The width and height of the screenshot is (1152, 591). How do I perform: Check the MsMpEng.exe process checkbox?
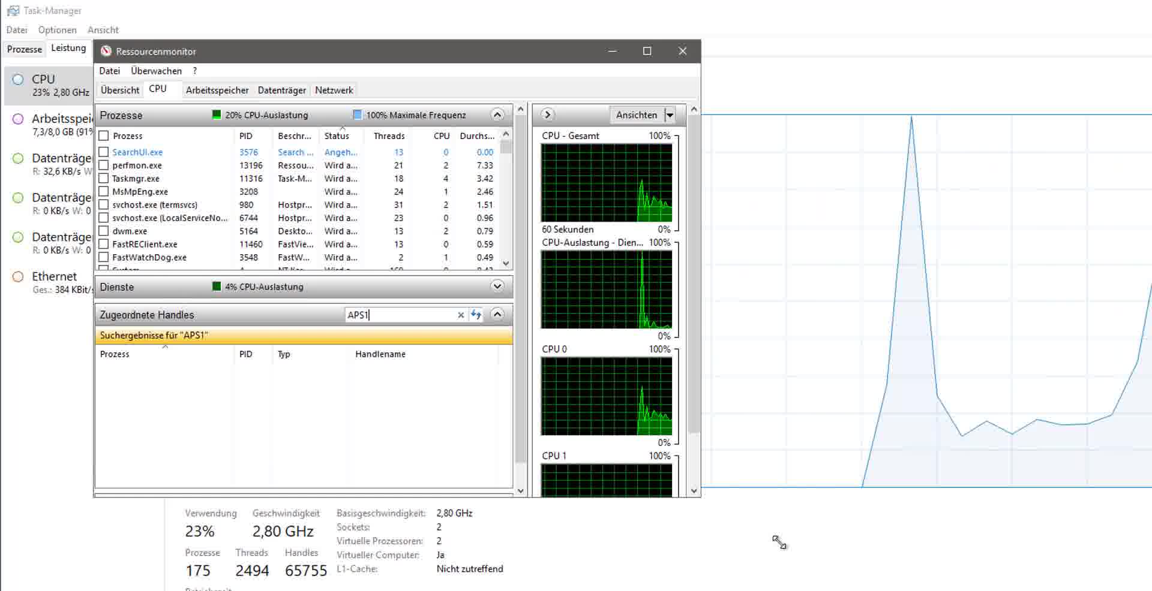pos(104,192)
